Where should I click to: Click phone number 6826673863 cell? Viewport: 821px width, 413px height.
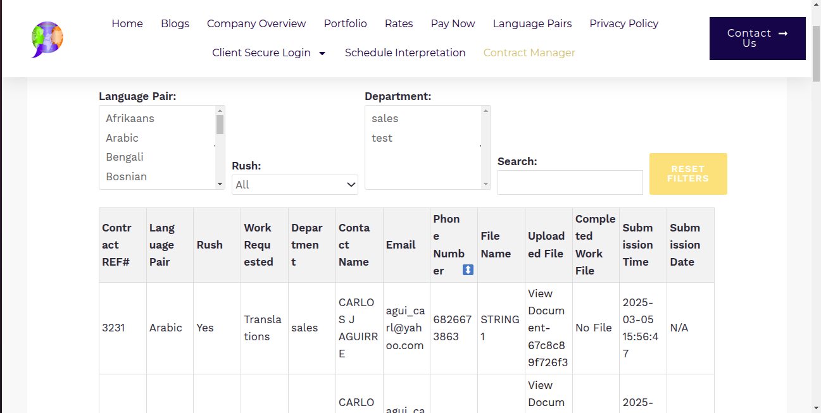(x=454, y=328)
